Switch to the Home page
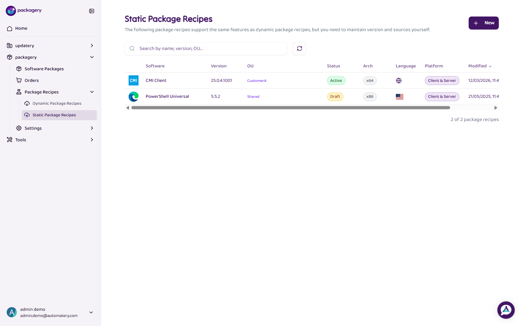 click(21, 28)
